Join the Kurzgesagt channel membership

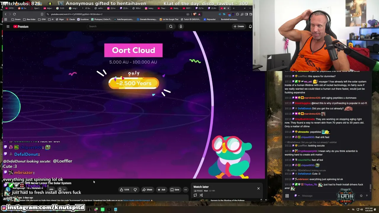pyautogui.click(x=51, y=190)
